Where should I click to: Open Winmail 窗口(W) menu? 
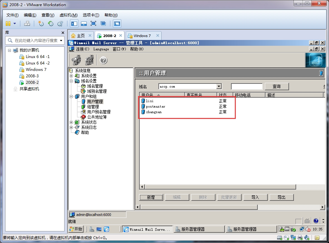[119, 49]
